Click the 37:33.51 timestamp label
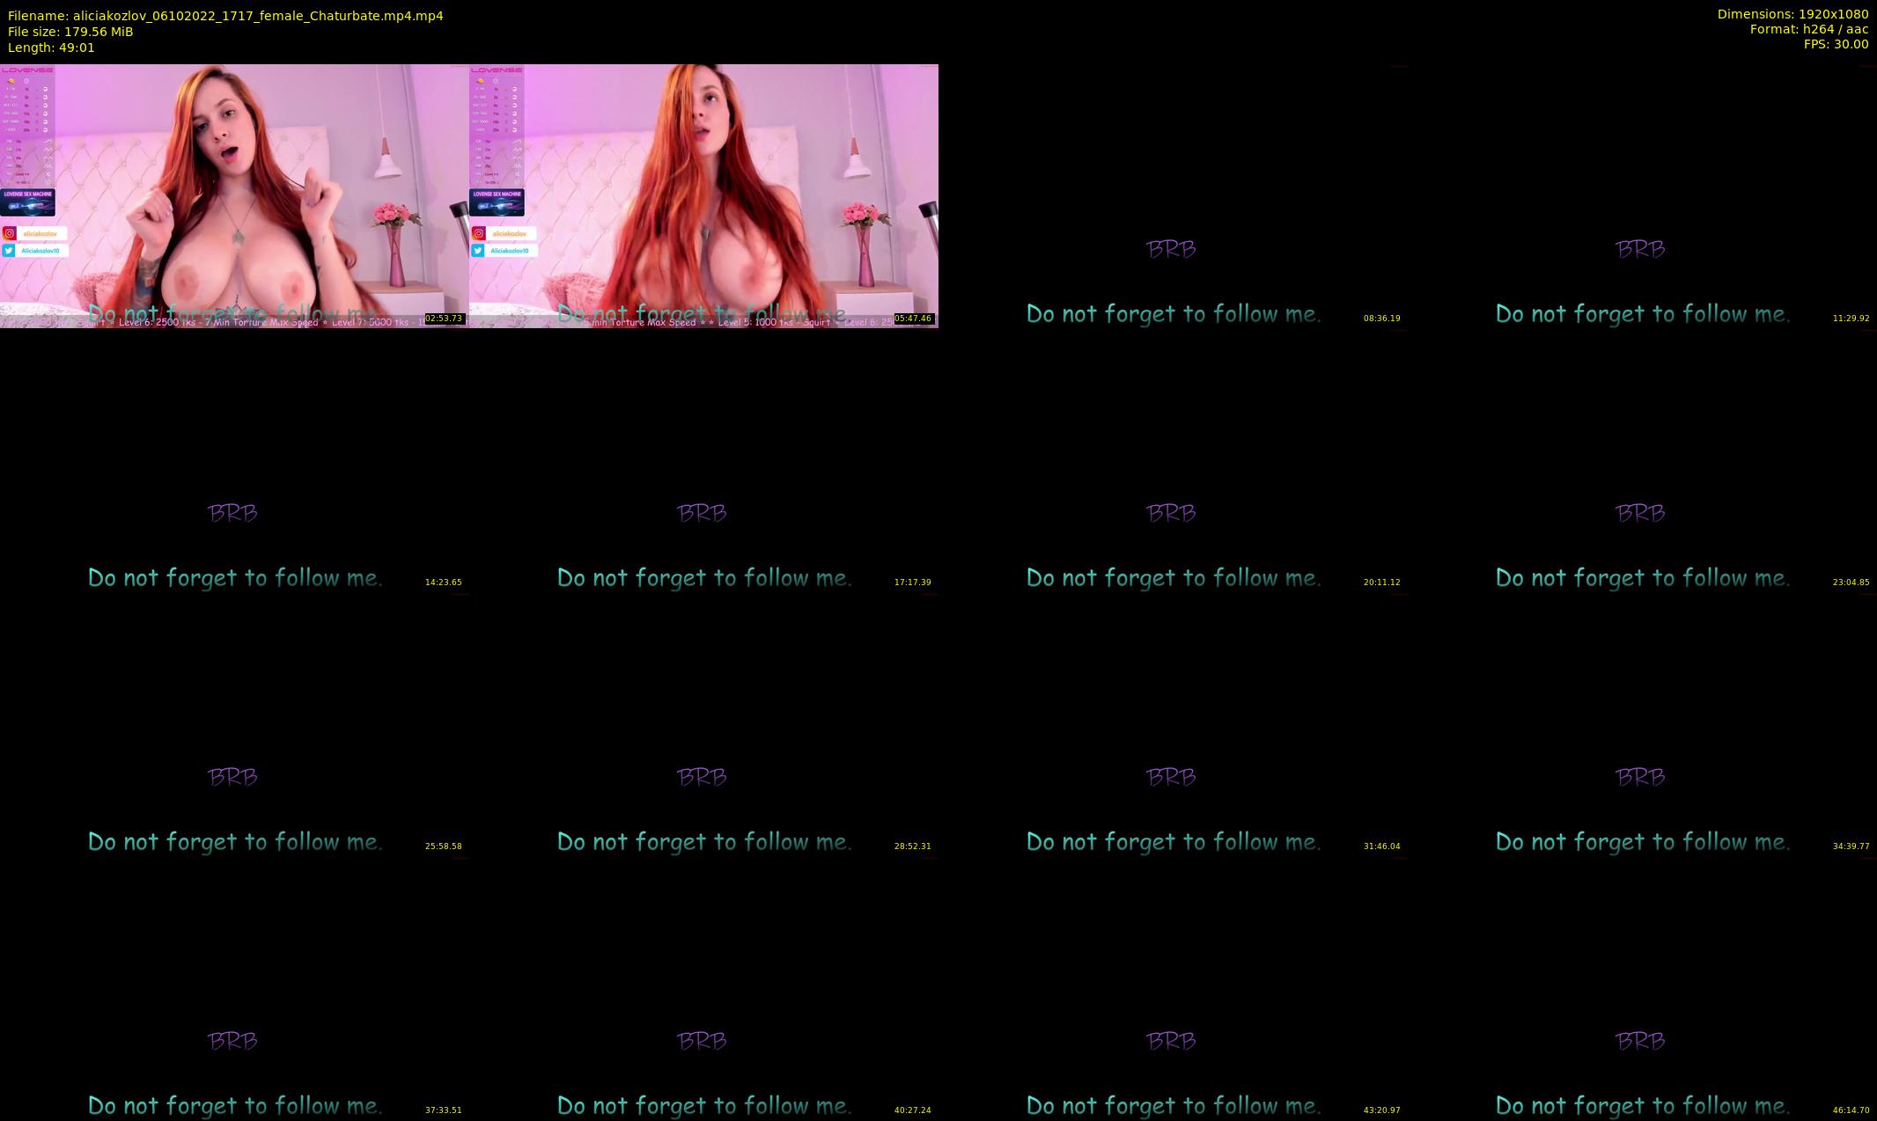This screenshot has width=1877, height=1121. point(444,1110)
